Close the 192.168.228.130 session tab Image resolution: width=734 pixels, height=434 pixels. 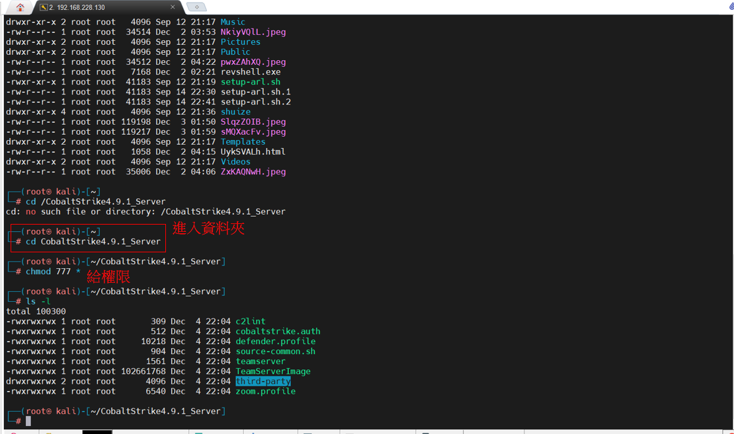pyautogui.click(x=173, y=7)
